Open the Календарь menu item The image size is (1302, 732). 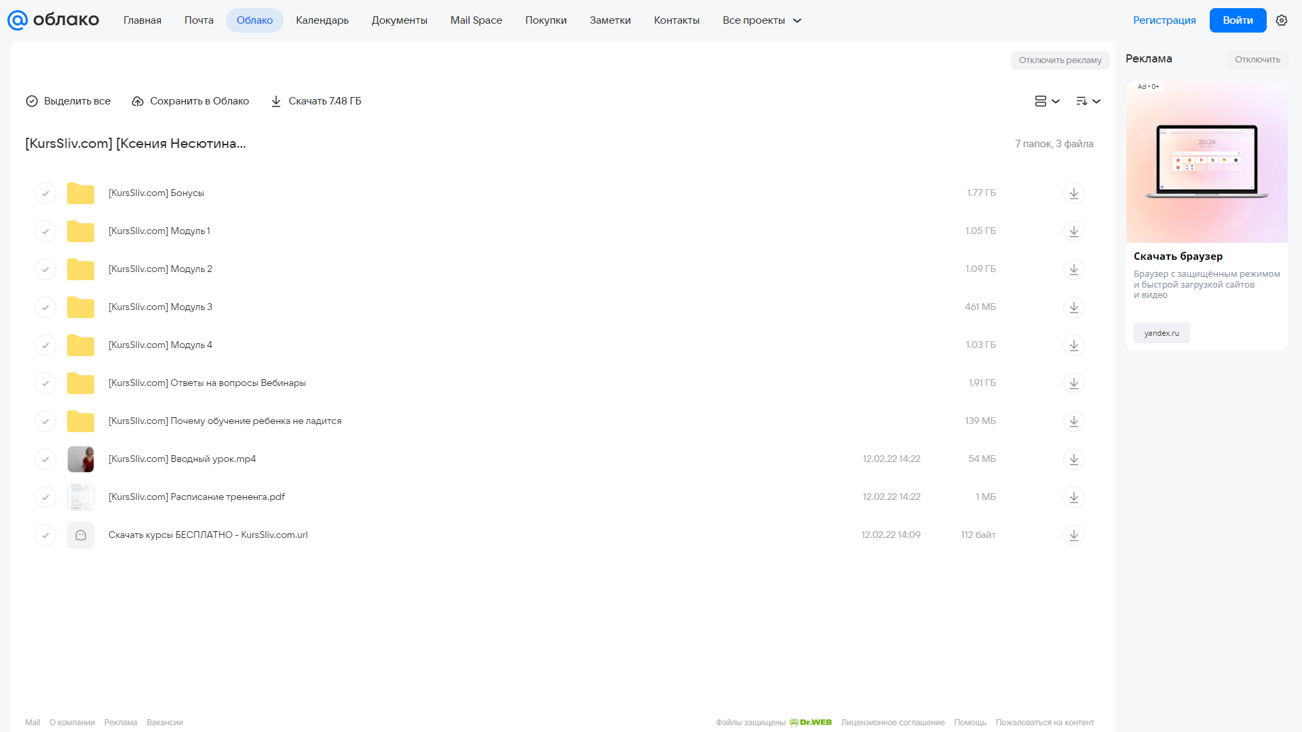pyautogui.click(x=322, y=20)
